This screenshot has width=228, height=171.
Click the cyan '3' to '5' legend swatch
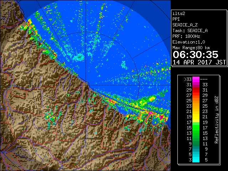(196, 160)
